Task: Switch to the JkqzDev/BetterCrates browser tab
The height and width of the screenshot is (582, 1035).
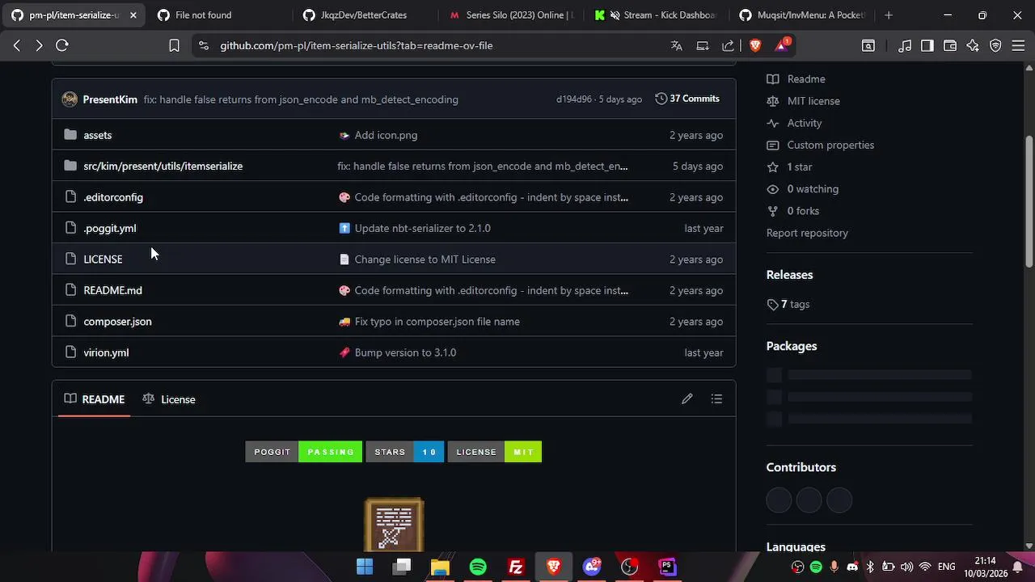Action: (x=363, y=15)
